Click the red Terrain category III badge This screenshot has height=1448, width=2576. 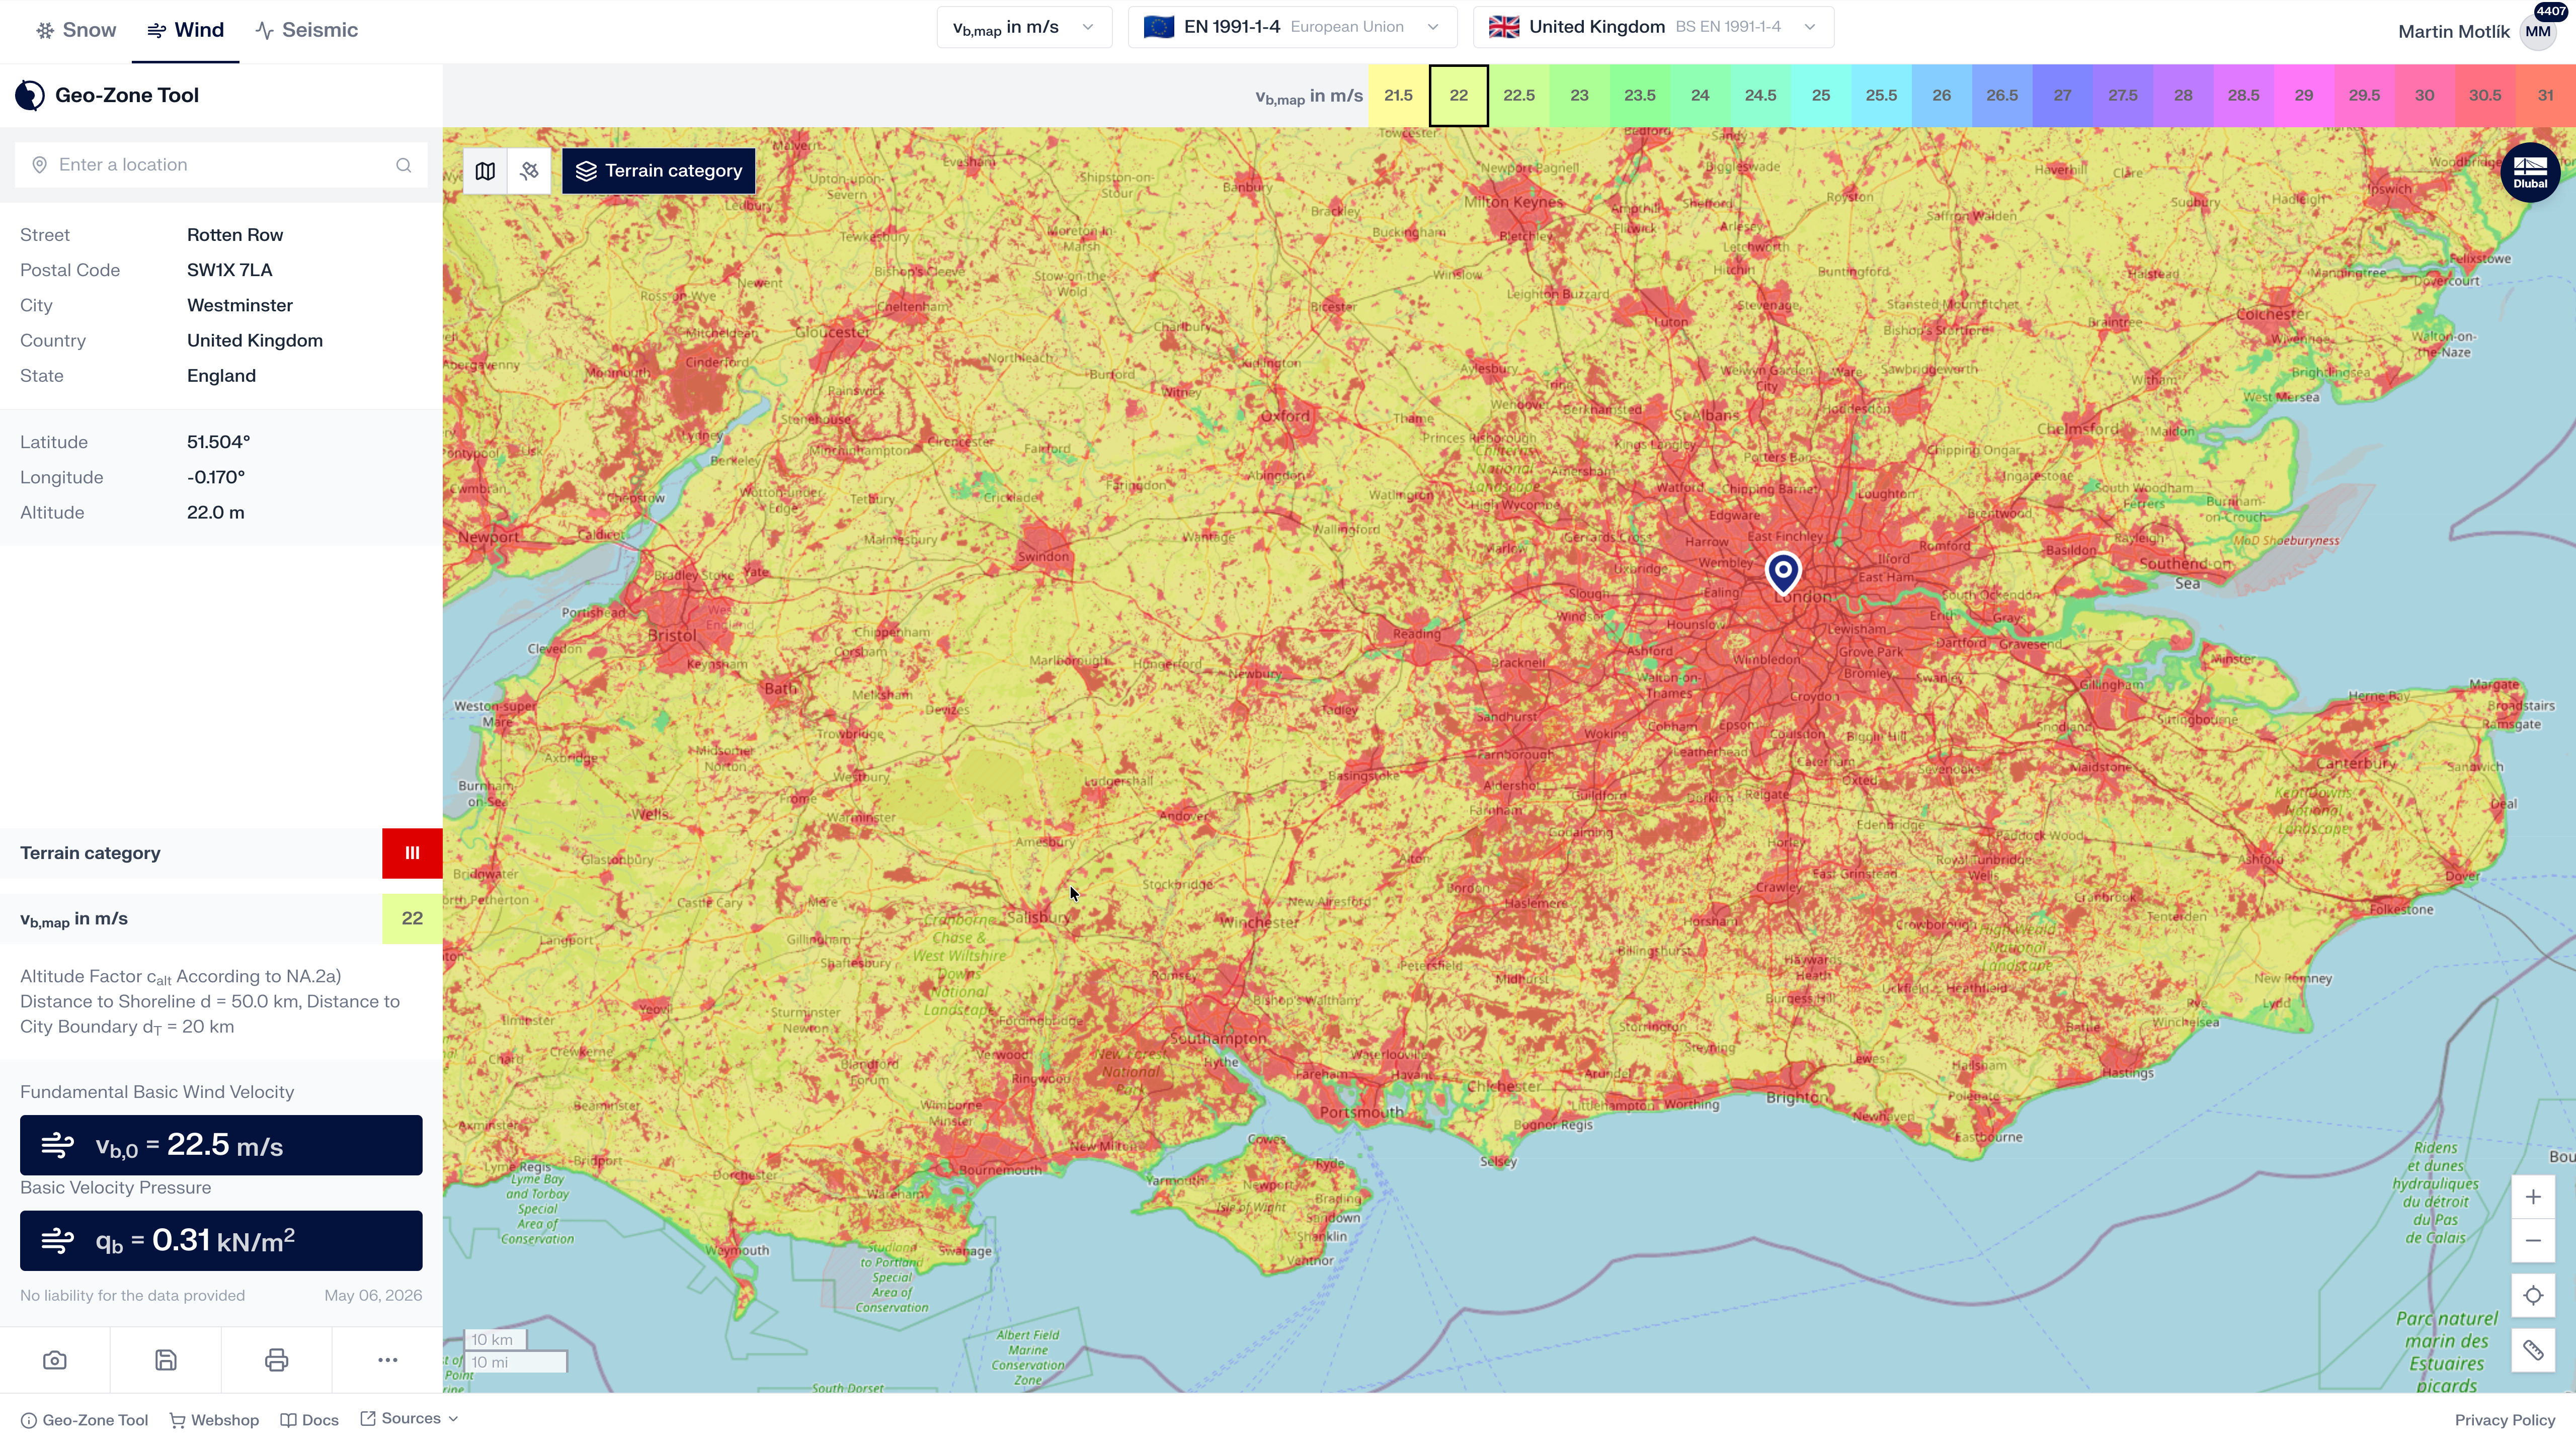[412, 853]
